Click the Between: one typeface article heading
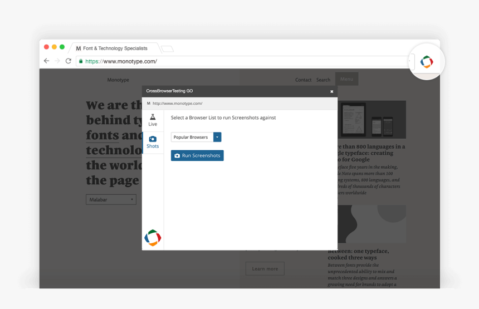479x309 pixels. point(358,254)
